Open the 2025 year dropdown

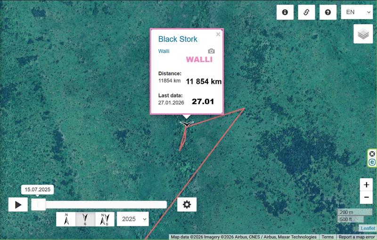pyautogui.click(x=133, y=219)
